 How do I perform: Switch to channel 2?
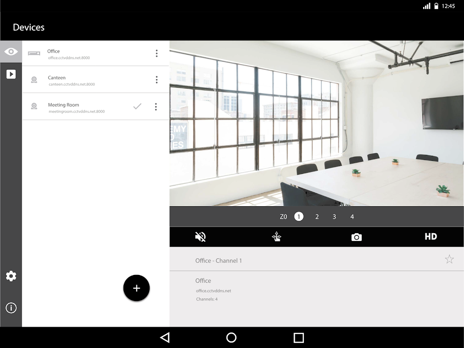pos(317,217)
